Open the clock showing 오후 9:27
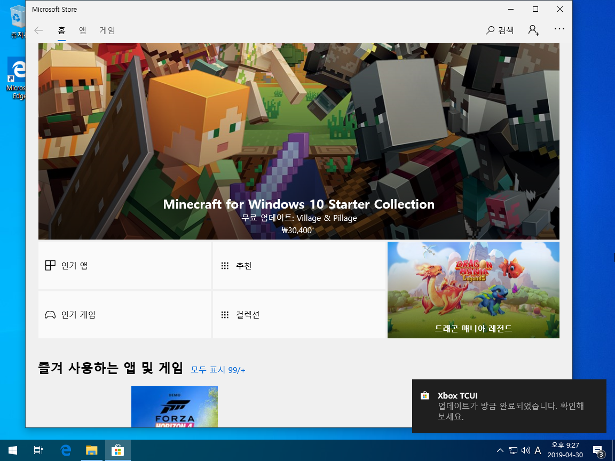Screen dimensions: 615x461 tap(565, 450)
